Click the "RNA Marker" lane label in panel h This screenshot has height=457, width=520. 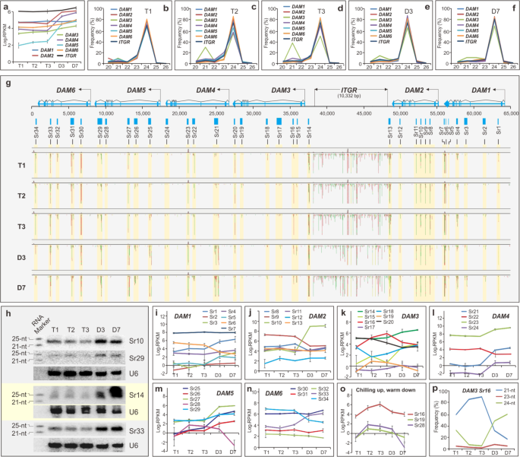coord(41,325)
